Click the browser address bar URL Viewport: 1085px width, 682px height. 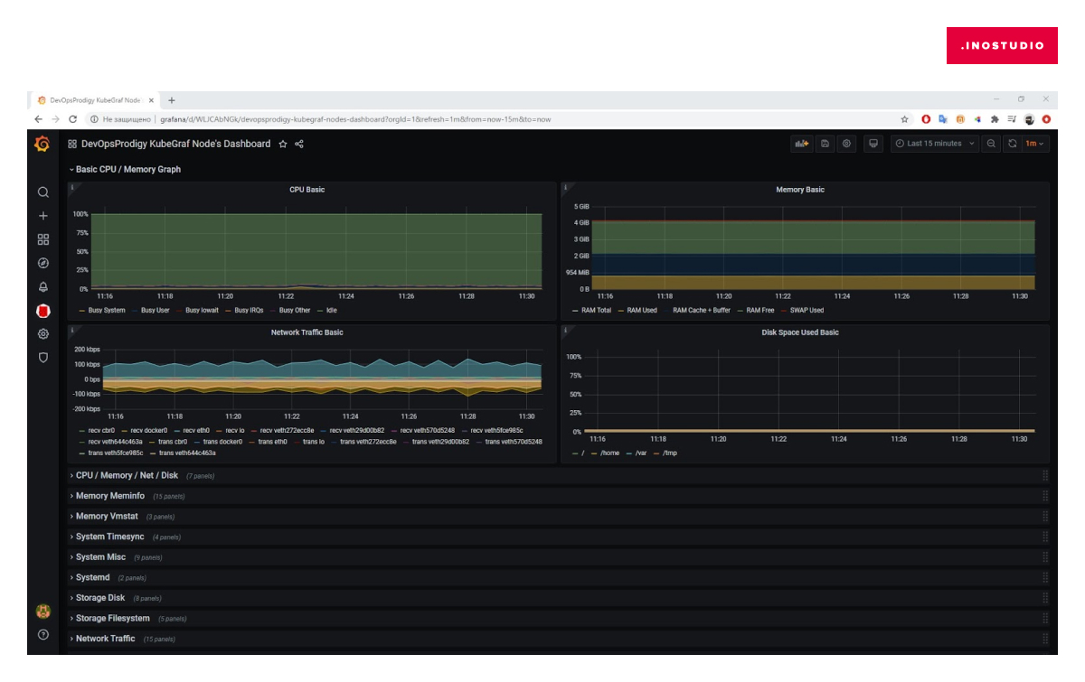coord(355,119)
